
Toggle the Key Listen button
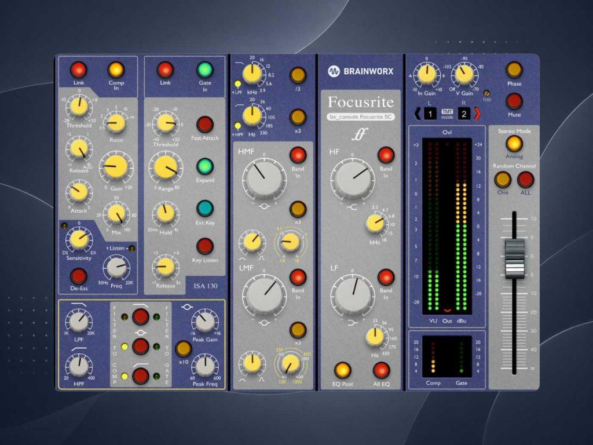[x=204, y=246]
